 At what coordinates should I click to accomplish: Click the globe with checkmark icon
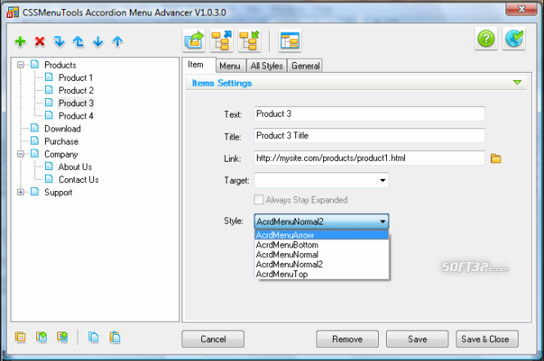point(514,38)
